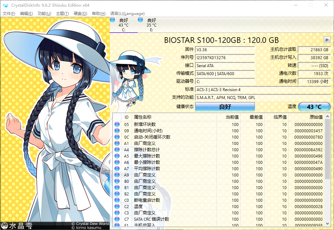Image resolution: width=334 pixels, height=230 pixels.
Task: Select the C: drive tab at 43 °C
Action: click(124, 25)
